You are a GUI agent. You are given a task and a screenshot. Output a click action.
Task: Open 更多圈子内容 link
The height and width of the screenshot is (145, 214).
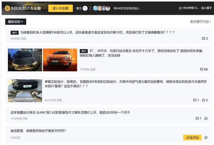[x=200, y=22]
